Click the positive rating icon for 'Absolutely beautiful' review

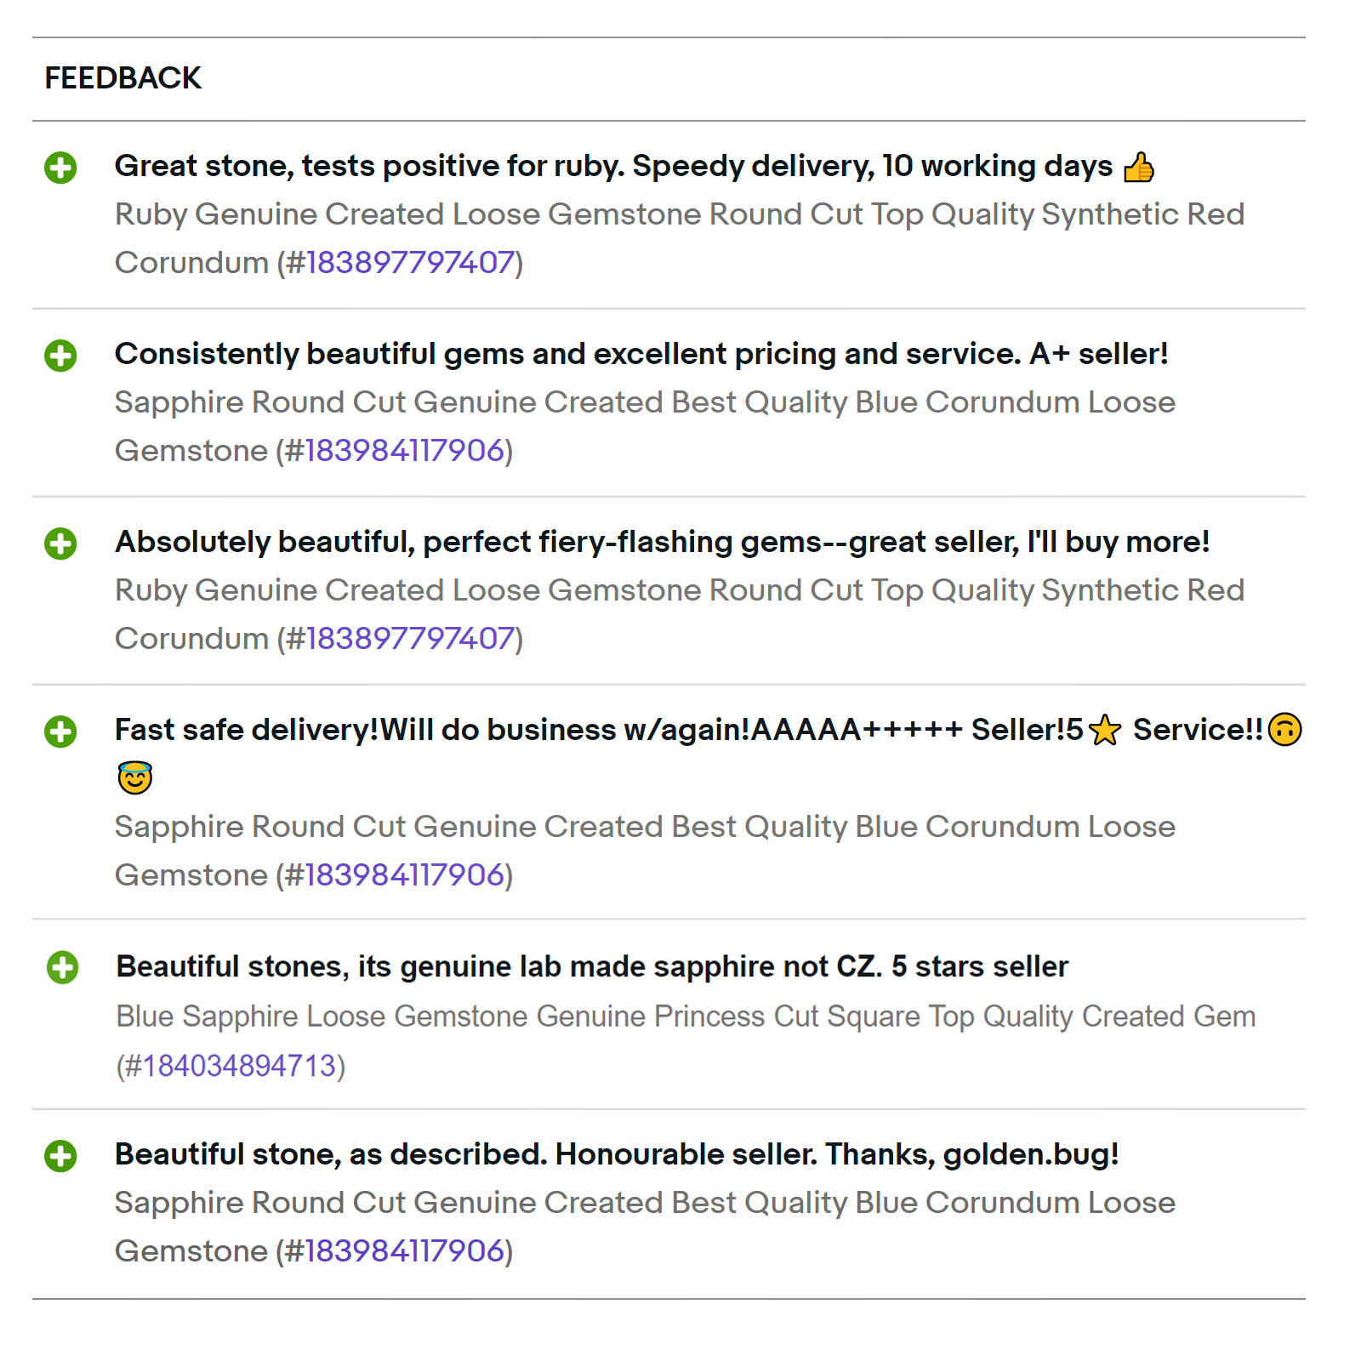60,544
